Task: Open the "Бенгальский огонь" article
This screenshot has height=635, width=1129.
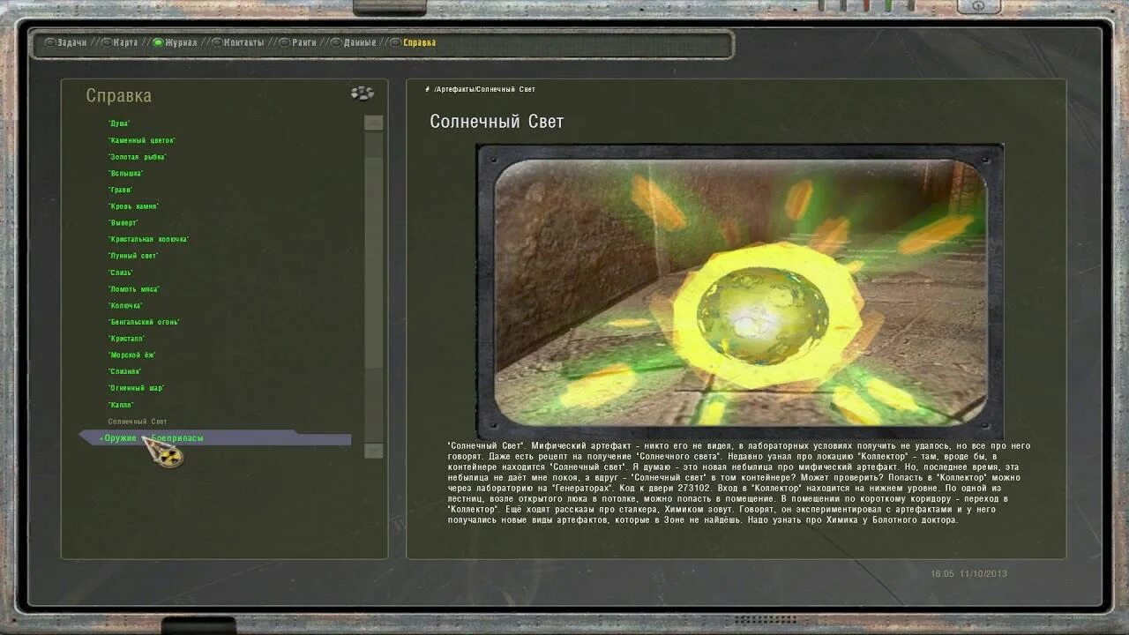Action: point(144,322)
